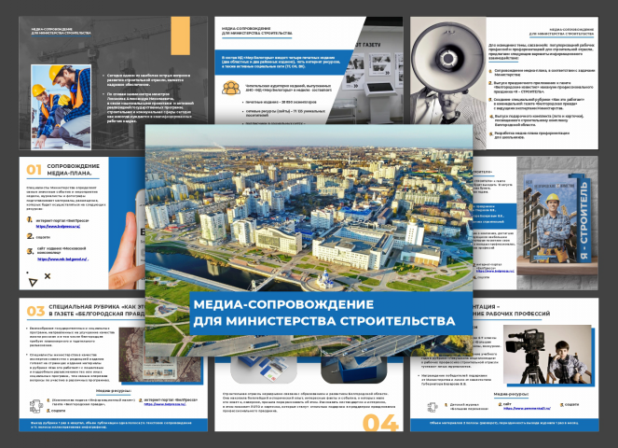Click the large orange number 04

pos(380,422)
